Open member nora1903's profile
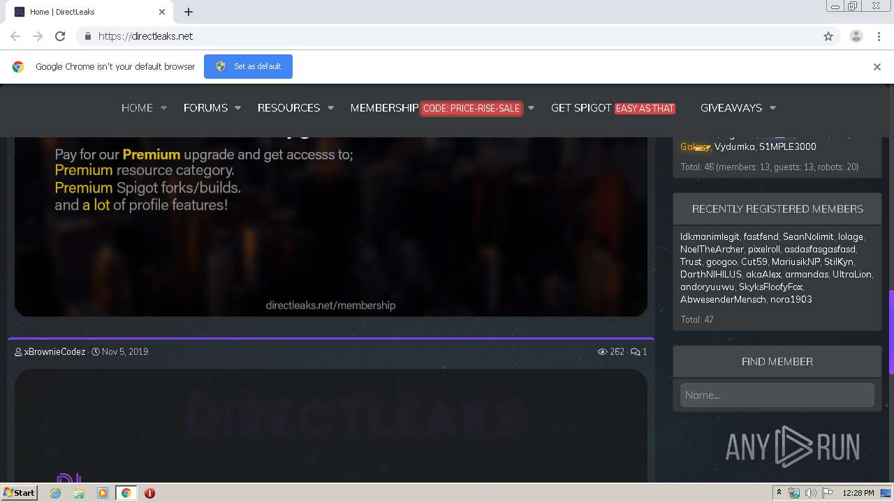Viewport: 894px width, 502px height. [x=791, y=300]
